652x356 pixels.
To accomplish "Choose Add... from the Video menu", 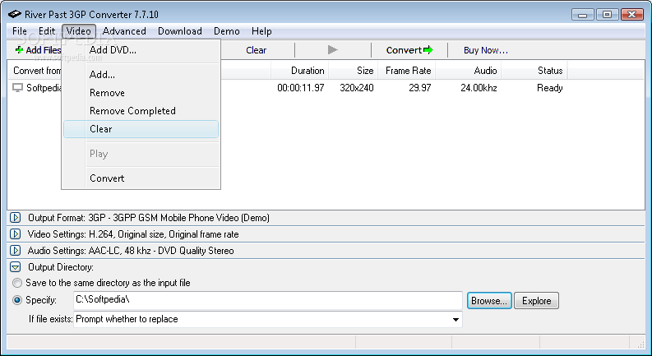I will point(141,75).
